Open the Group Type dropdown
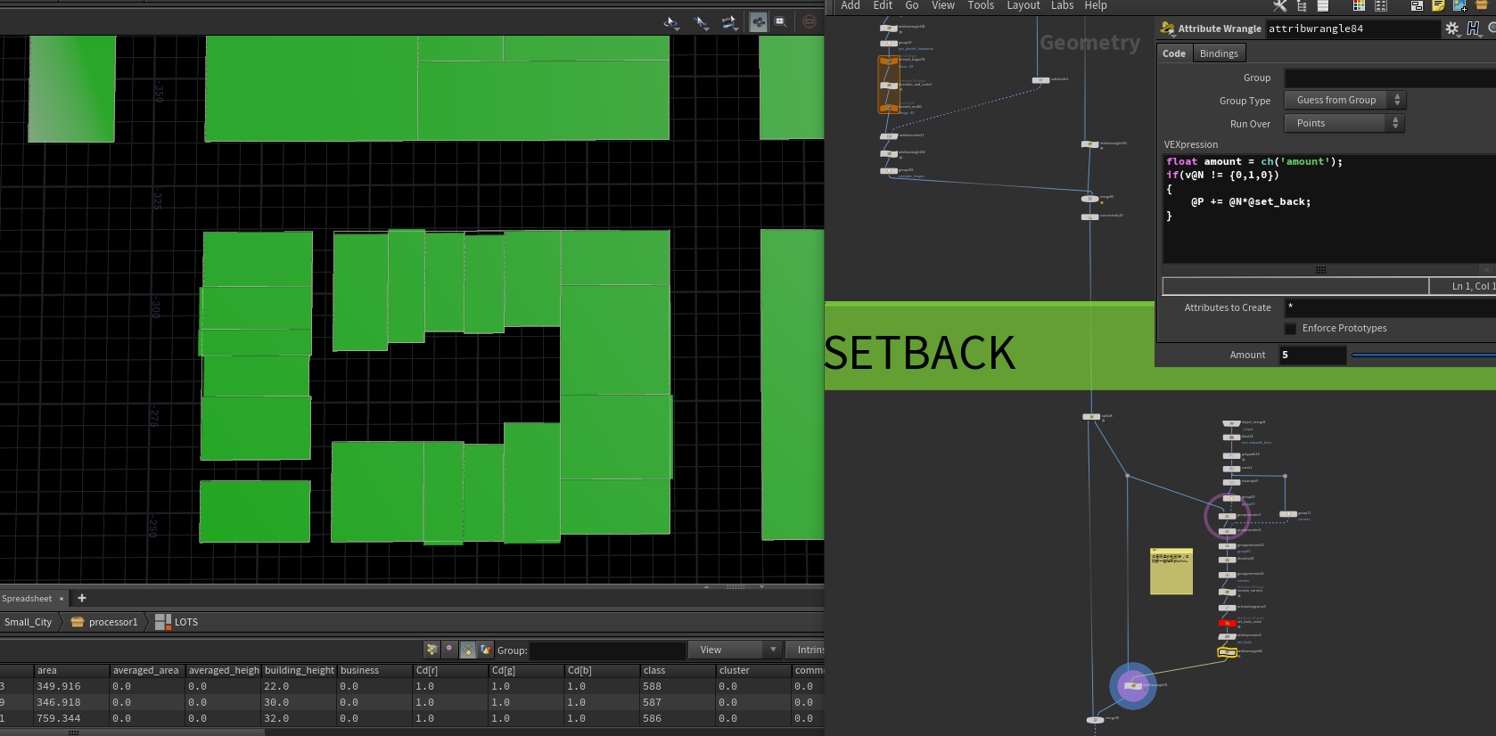Screen dimensions: 1496x736 (1344, 101)
